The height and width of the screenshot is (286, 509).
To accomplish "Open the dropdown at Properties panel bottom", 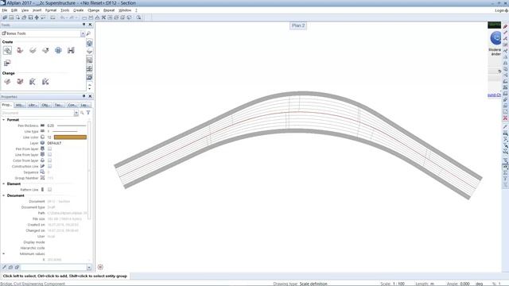I will 89,267.
